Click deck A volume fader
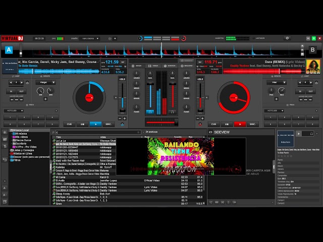The image size is (323, 242). (150, 95)
